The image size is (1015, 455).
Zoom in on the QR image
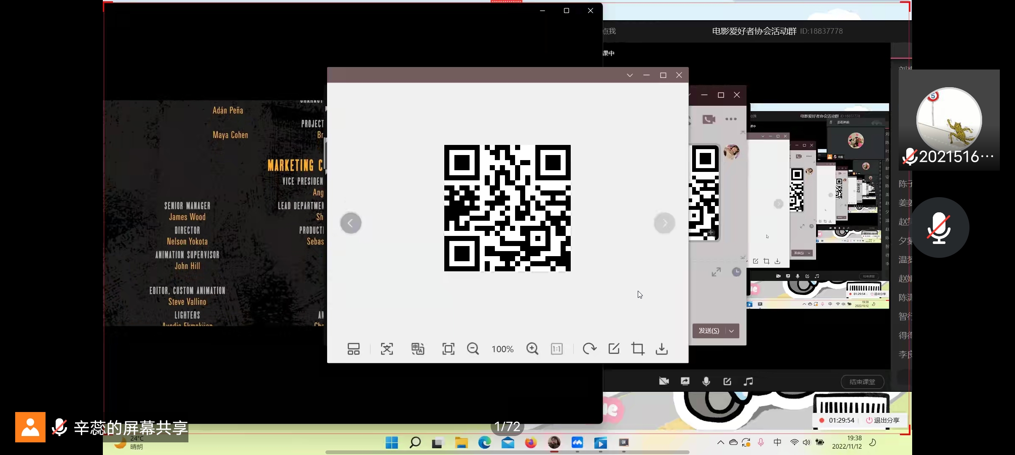532,349
